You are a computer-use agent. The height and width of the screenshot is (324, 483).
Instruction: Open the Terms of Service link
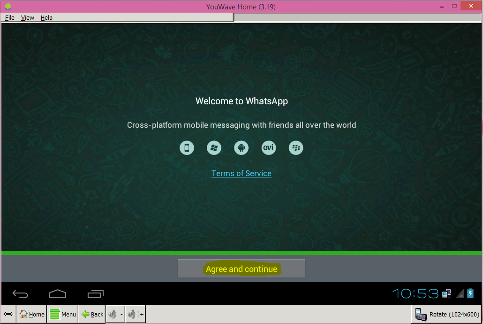pyautogui.click(x=241, y=173)
